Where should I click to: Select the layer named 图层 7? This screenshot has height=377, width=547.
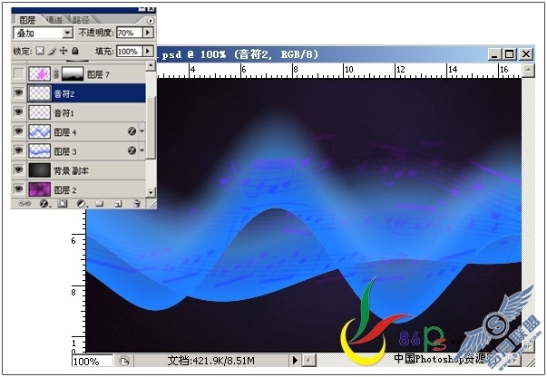pyautogui.click(x=98, y=74)
